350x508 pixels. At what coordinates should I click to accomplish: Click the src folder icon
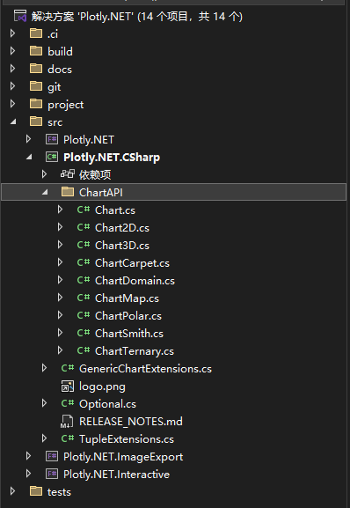pos(36,121)
